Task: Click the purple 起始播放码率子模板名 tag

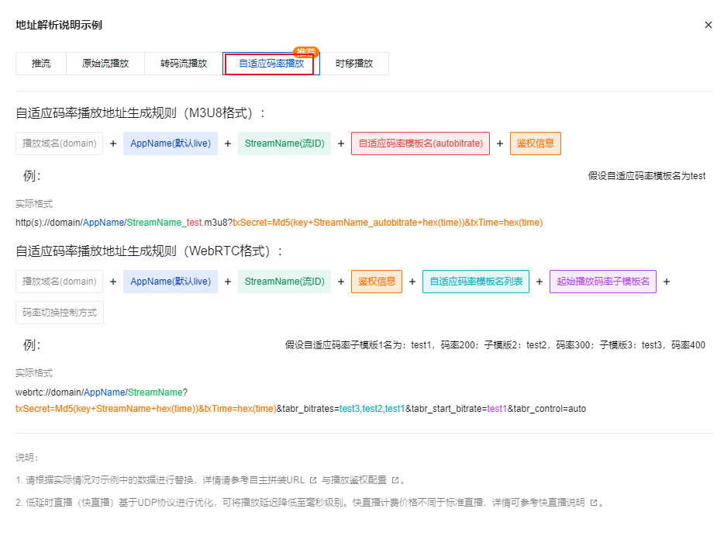Action: coord(603,282)
